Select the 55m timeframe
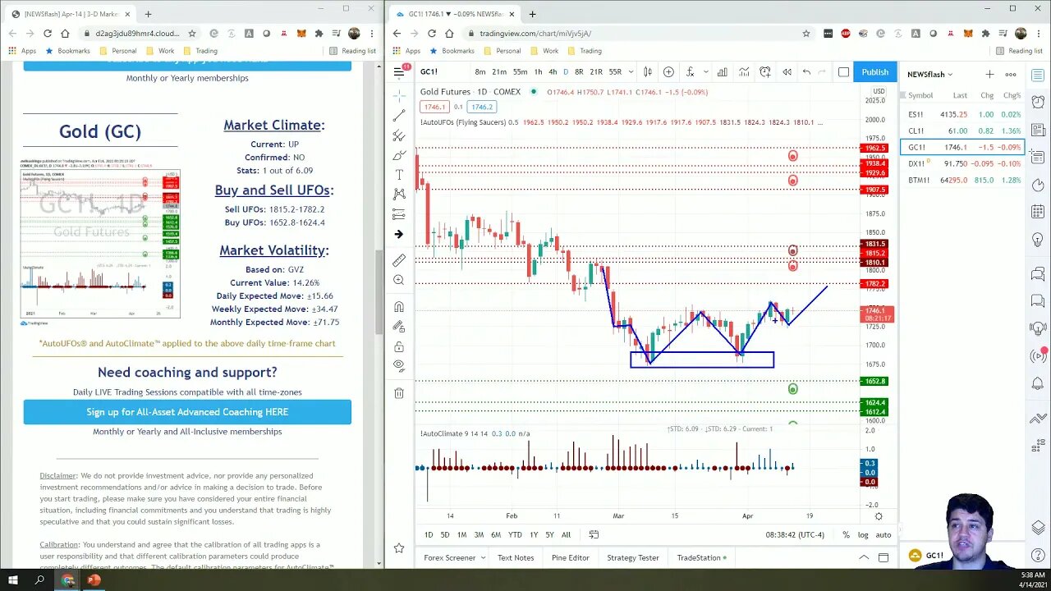The height and width of the screenshot is (591, 1051). 520,72
